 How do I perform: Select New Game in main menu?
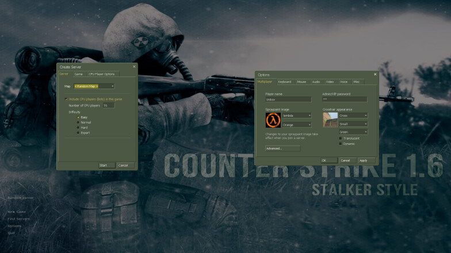pyautogui.click(x=17, y=212)
